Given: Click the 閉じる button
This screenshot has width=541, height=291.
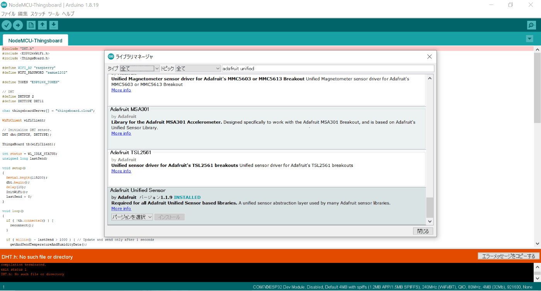Looking at the screenshot, I should [x=423, y=231].
